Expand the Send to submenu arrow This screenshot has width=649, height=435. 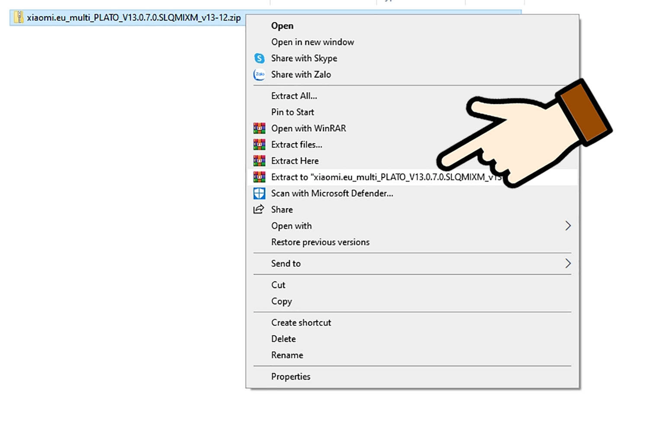(x=568, y=263)
